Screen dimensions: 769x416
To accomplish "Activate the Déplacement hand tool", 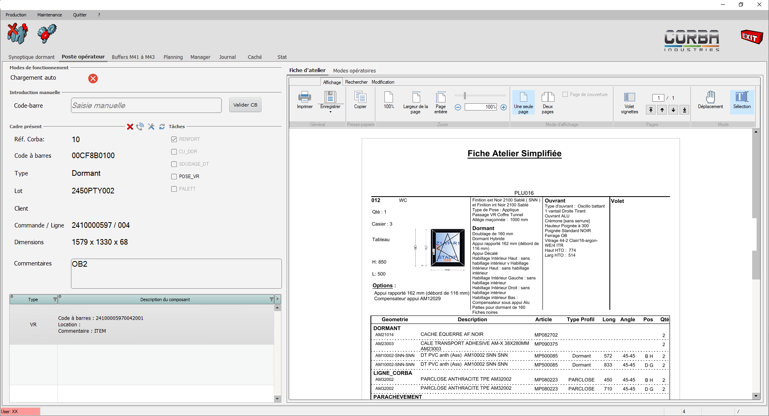I will coord(710,100).
